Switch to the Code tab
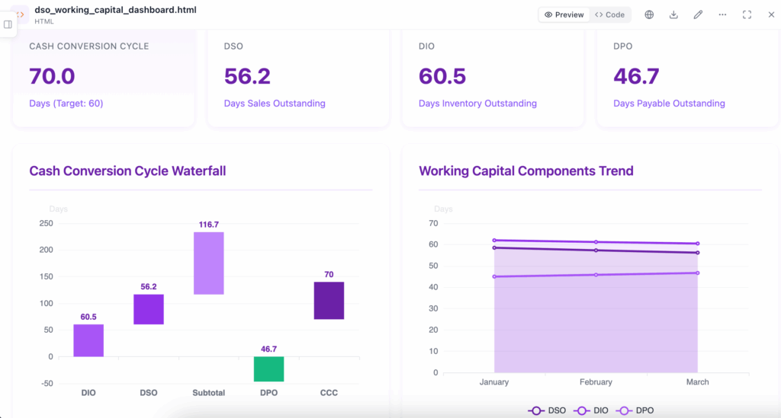 pyautogui.click(x=609, y=15)
